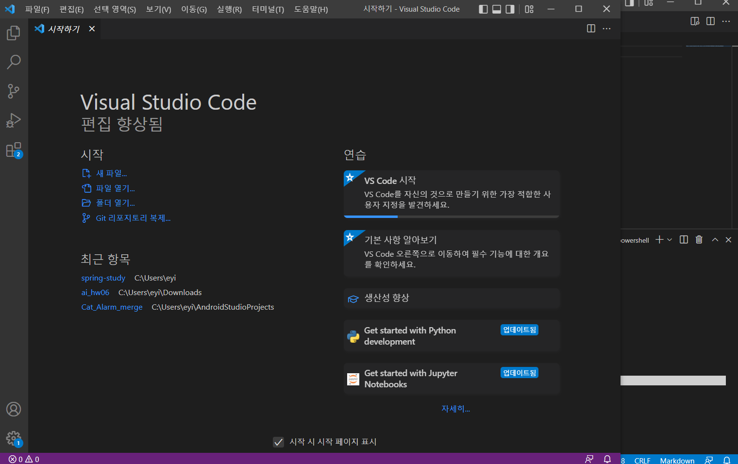The height and width of the screenshot is (464, 738).
Task: Click the Jupyter logo icon
Action: 353,379
